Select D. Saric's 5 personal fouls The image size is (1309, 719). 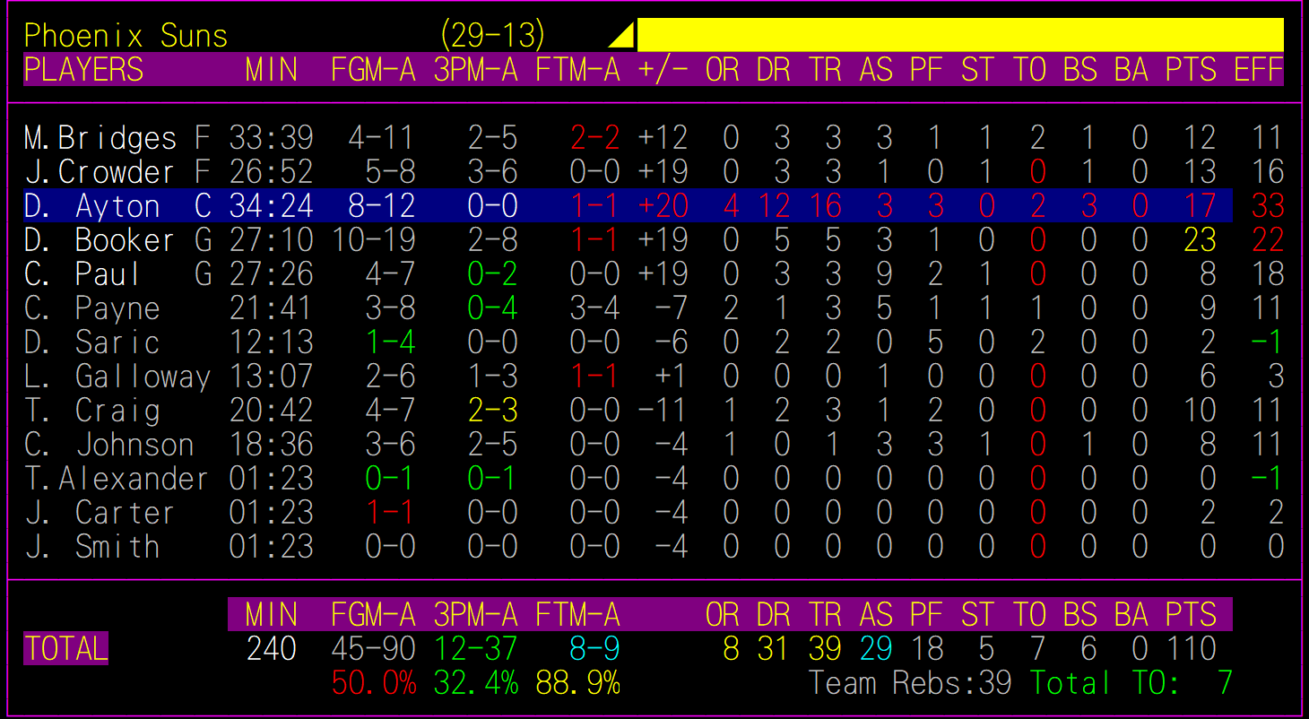point(936,342)
